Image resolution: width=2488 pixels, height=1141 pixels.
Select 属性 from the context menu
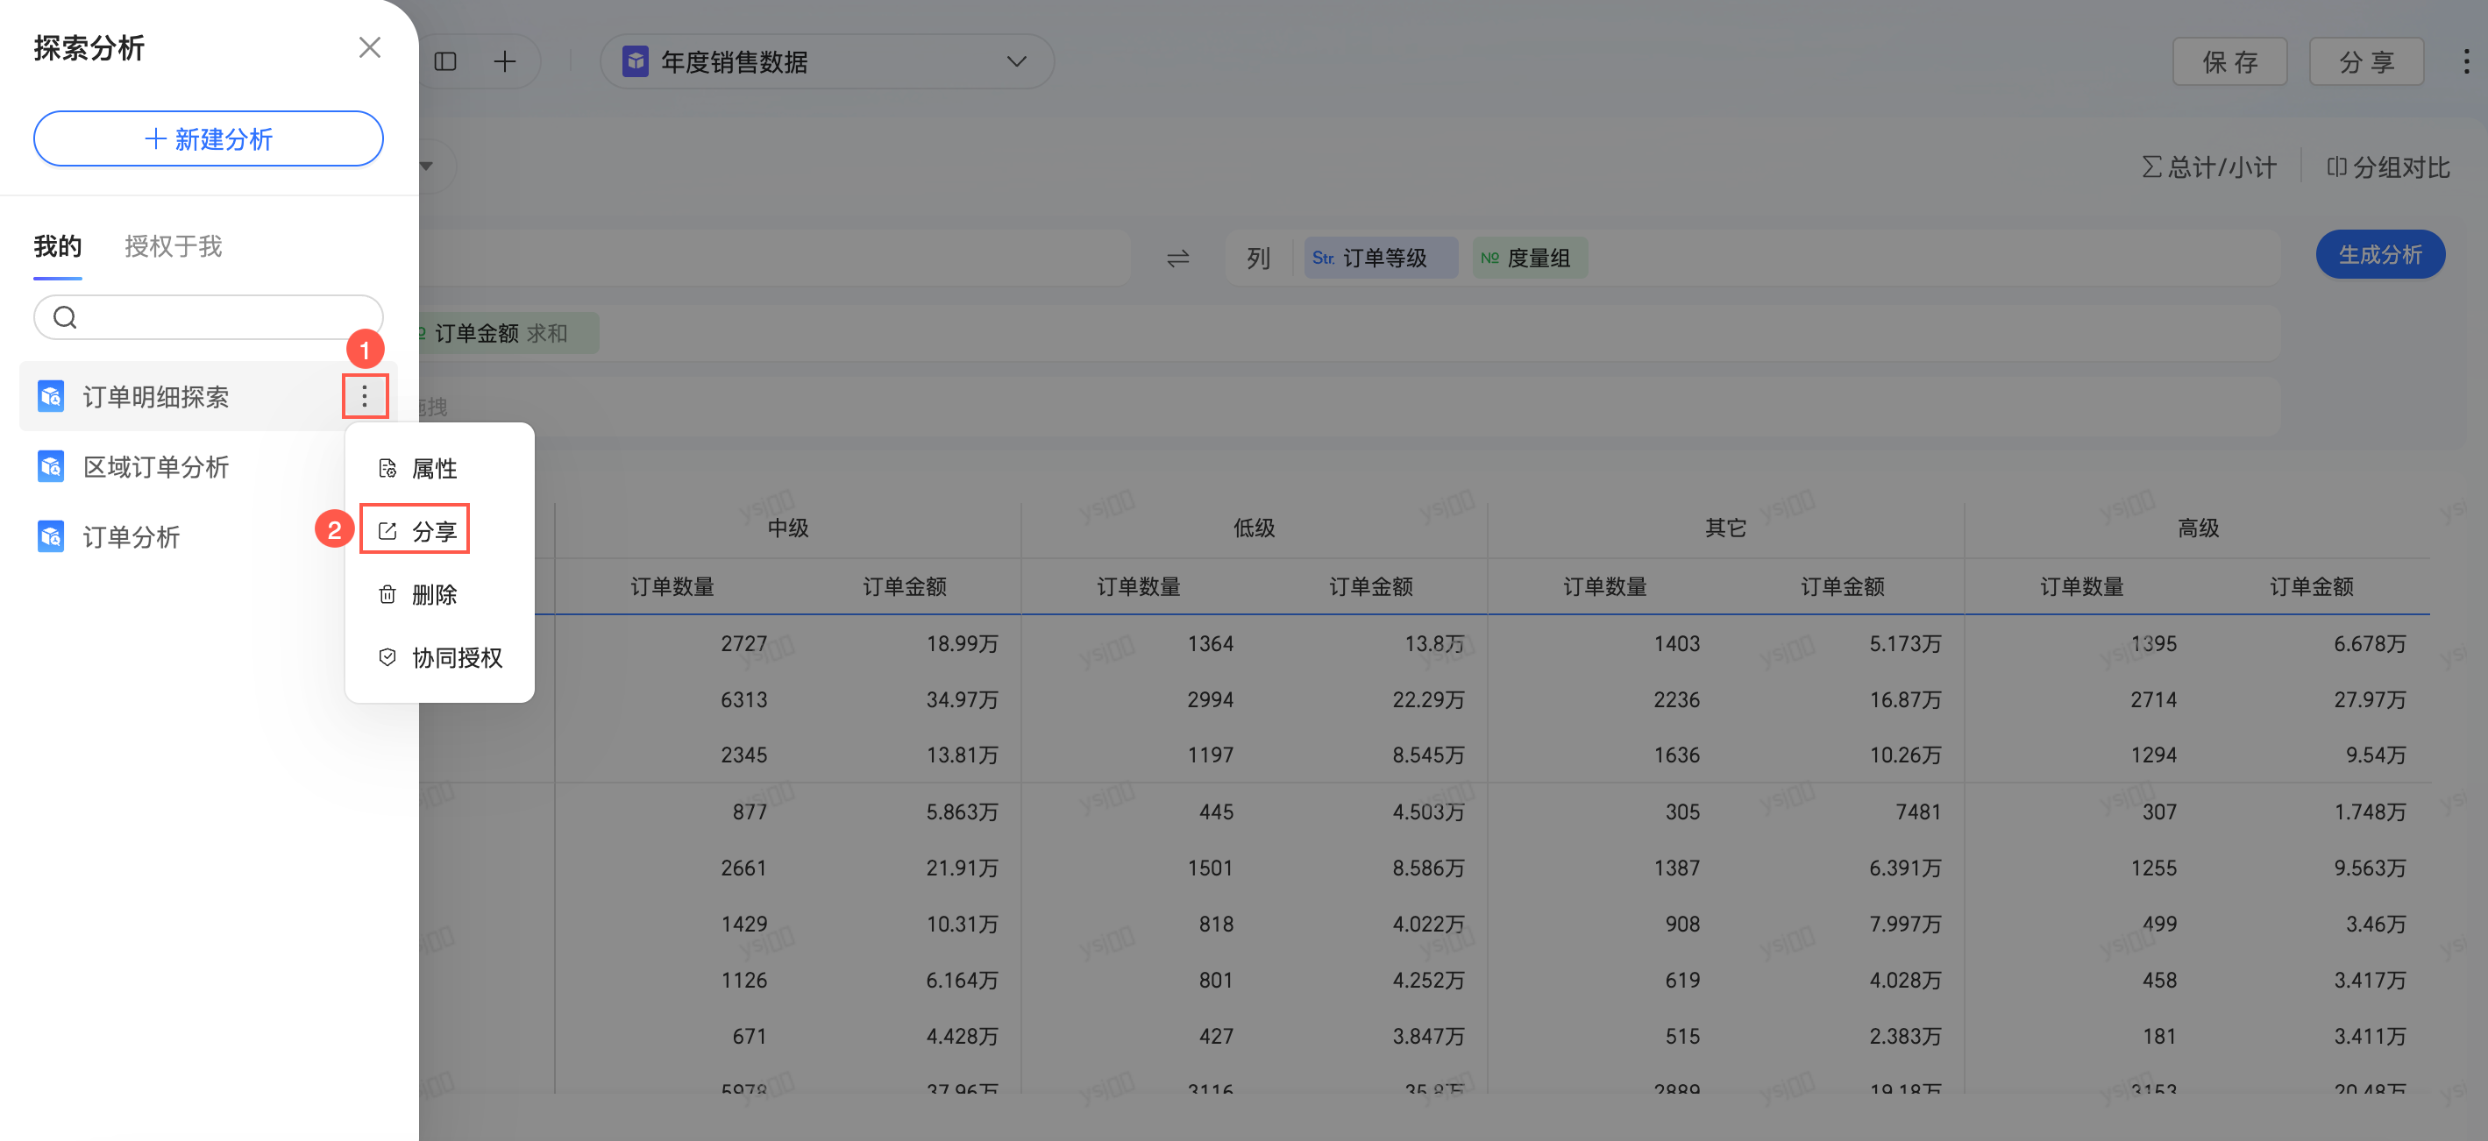click(434, 468)
